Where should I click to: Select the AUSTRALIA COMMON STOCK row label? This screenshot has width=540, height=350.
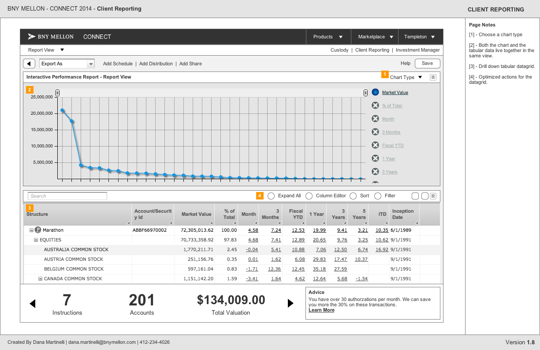(x=76, y=249)
